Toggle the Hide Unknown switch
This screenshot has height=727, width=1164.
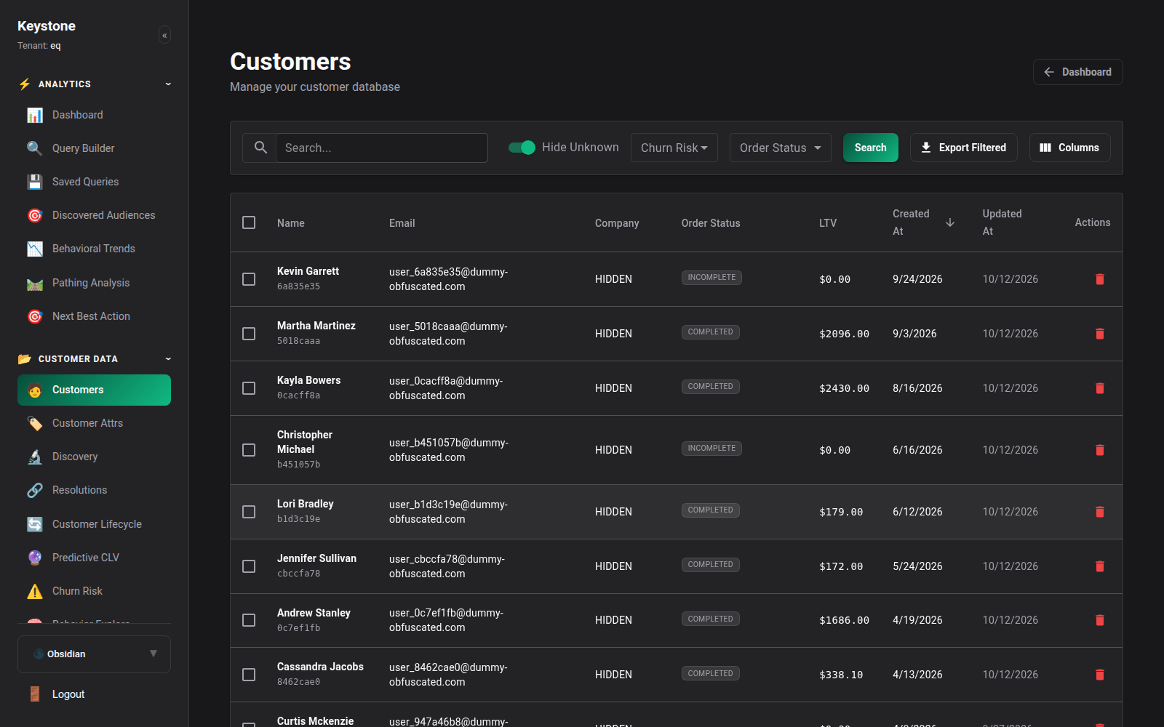[x=522, y=148]
